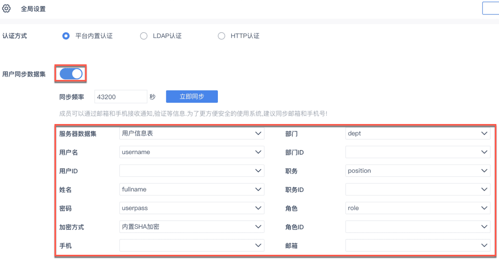Expand the empty 部门ID dropdown
499x261 pixels.
418,152
